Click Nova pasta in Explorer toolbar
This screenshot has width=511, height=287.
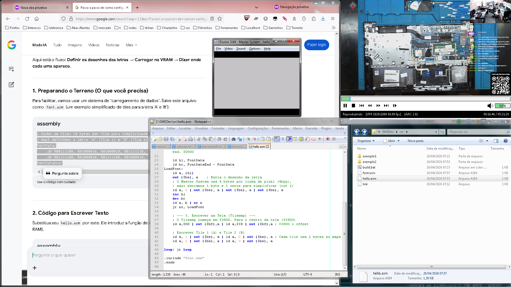pyautogui.click(x=415, y=141)
